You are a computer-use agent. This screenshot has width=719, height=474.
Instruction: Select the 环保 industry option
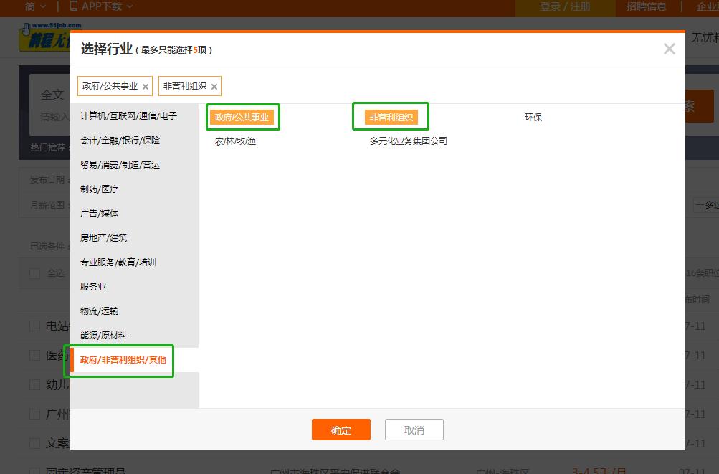pos(533,117)
